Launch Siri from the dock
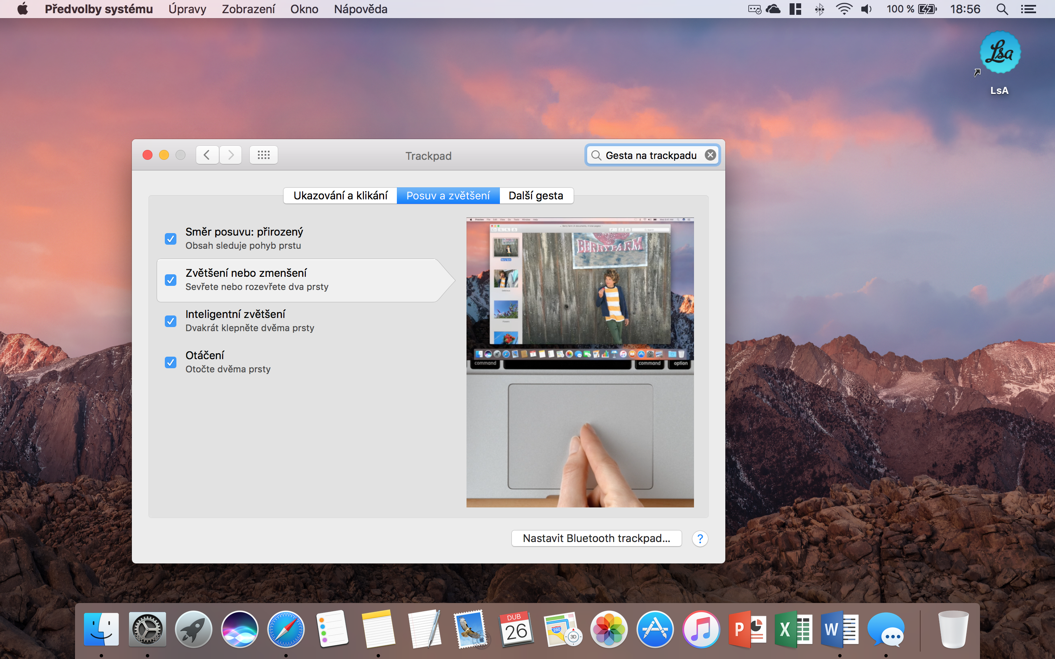The image size is (1055, 659). pyautogui.click(x=239, y=629)
